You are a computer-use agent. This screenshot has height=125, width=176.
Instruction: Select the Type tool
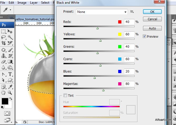[x=10, y=74]
